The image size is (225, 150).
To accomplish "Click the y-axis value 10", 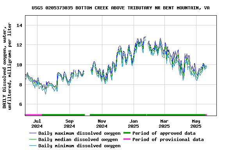I will [x=20, y=65].
